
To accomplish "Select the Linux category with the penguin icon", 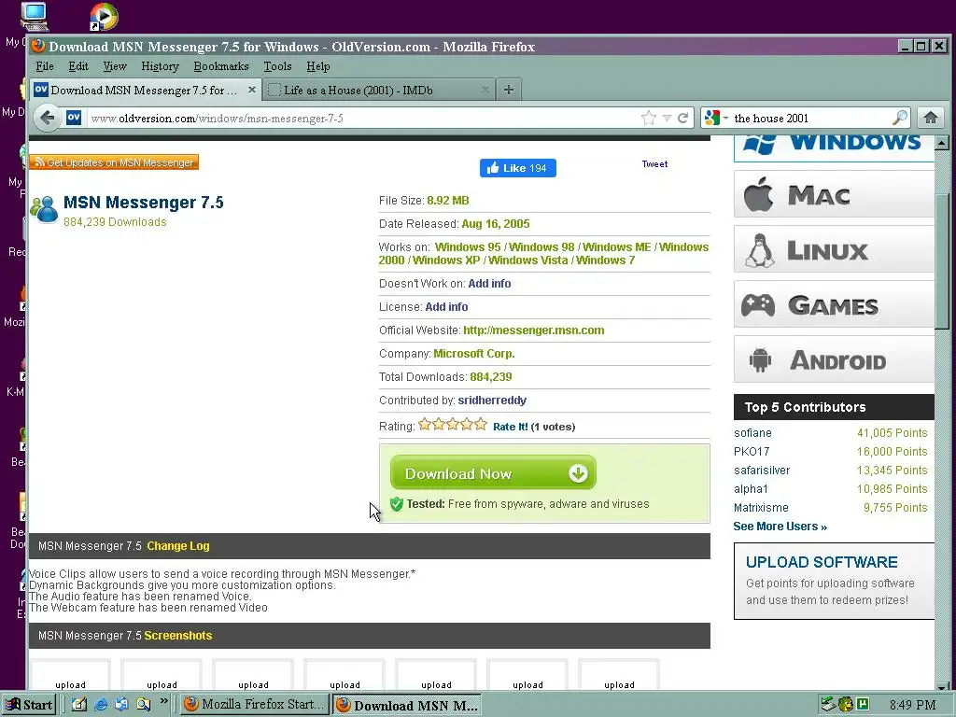I will point(834,249).
